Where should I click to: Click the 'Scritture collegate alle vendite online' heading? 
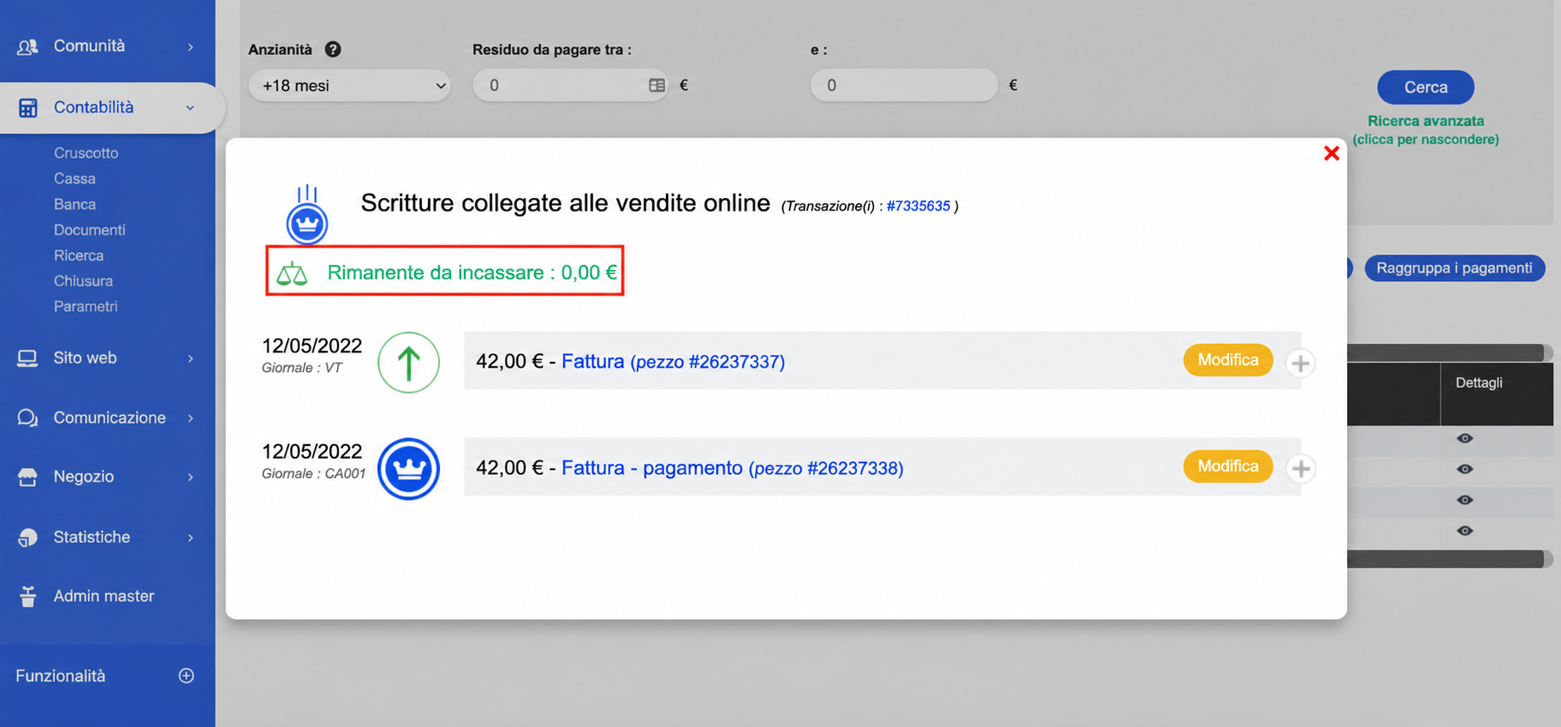565,203
